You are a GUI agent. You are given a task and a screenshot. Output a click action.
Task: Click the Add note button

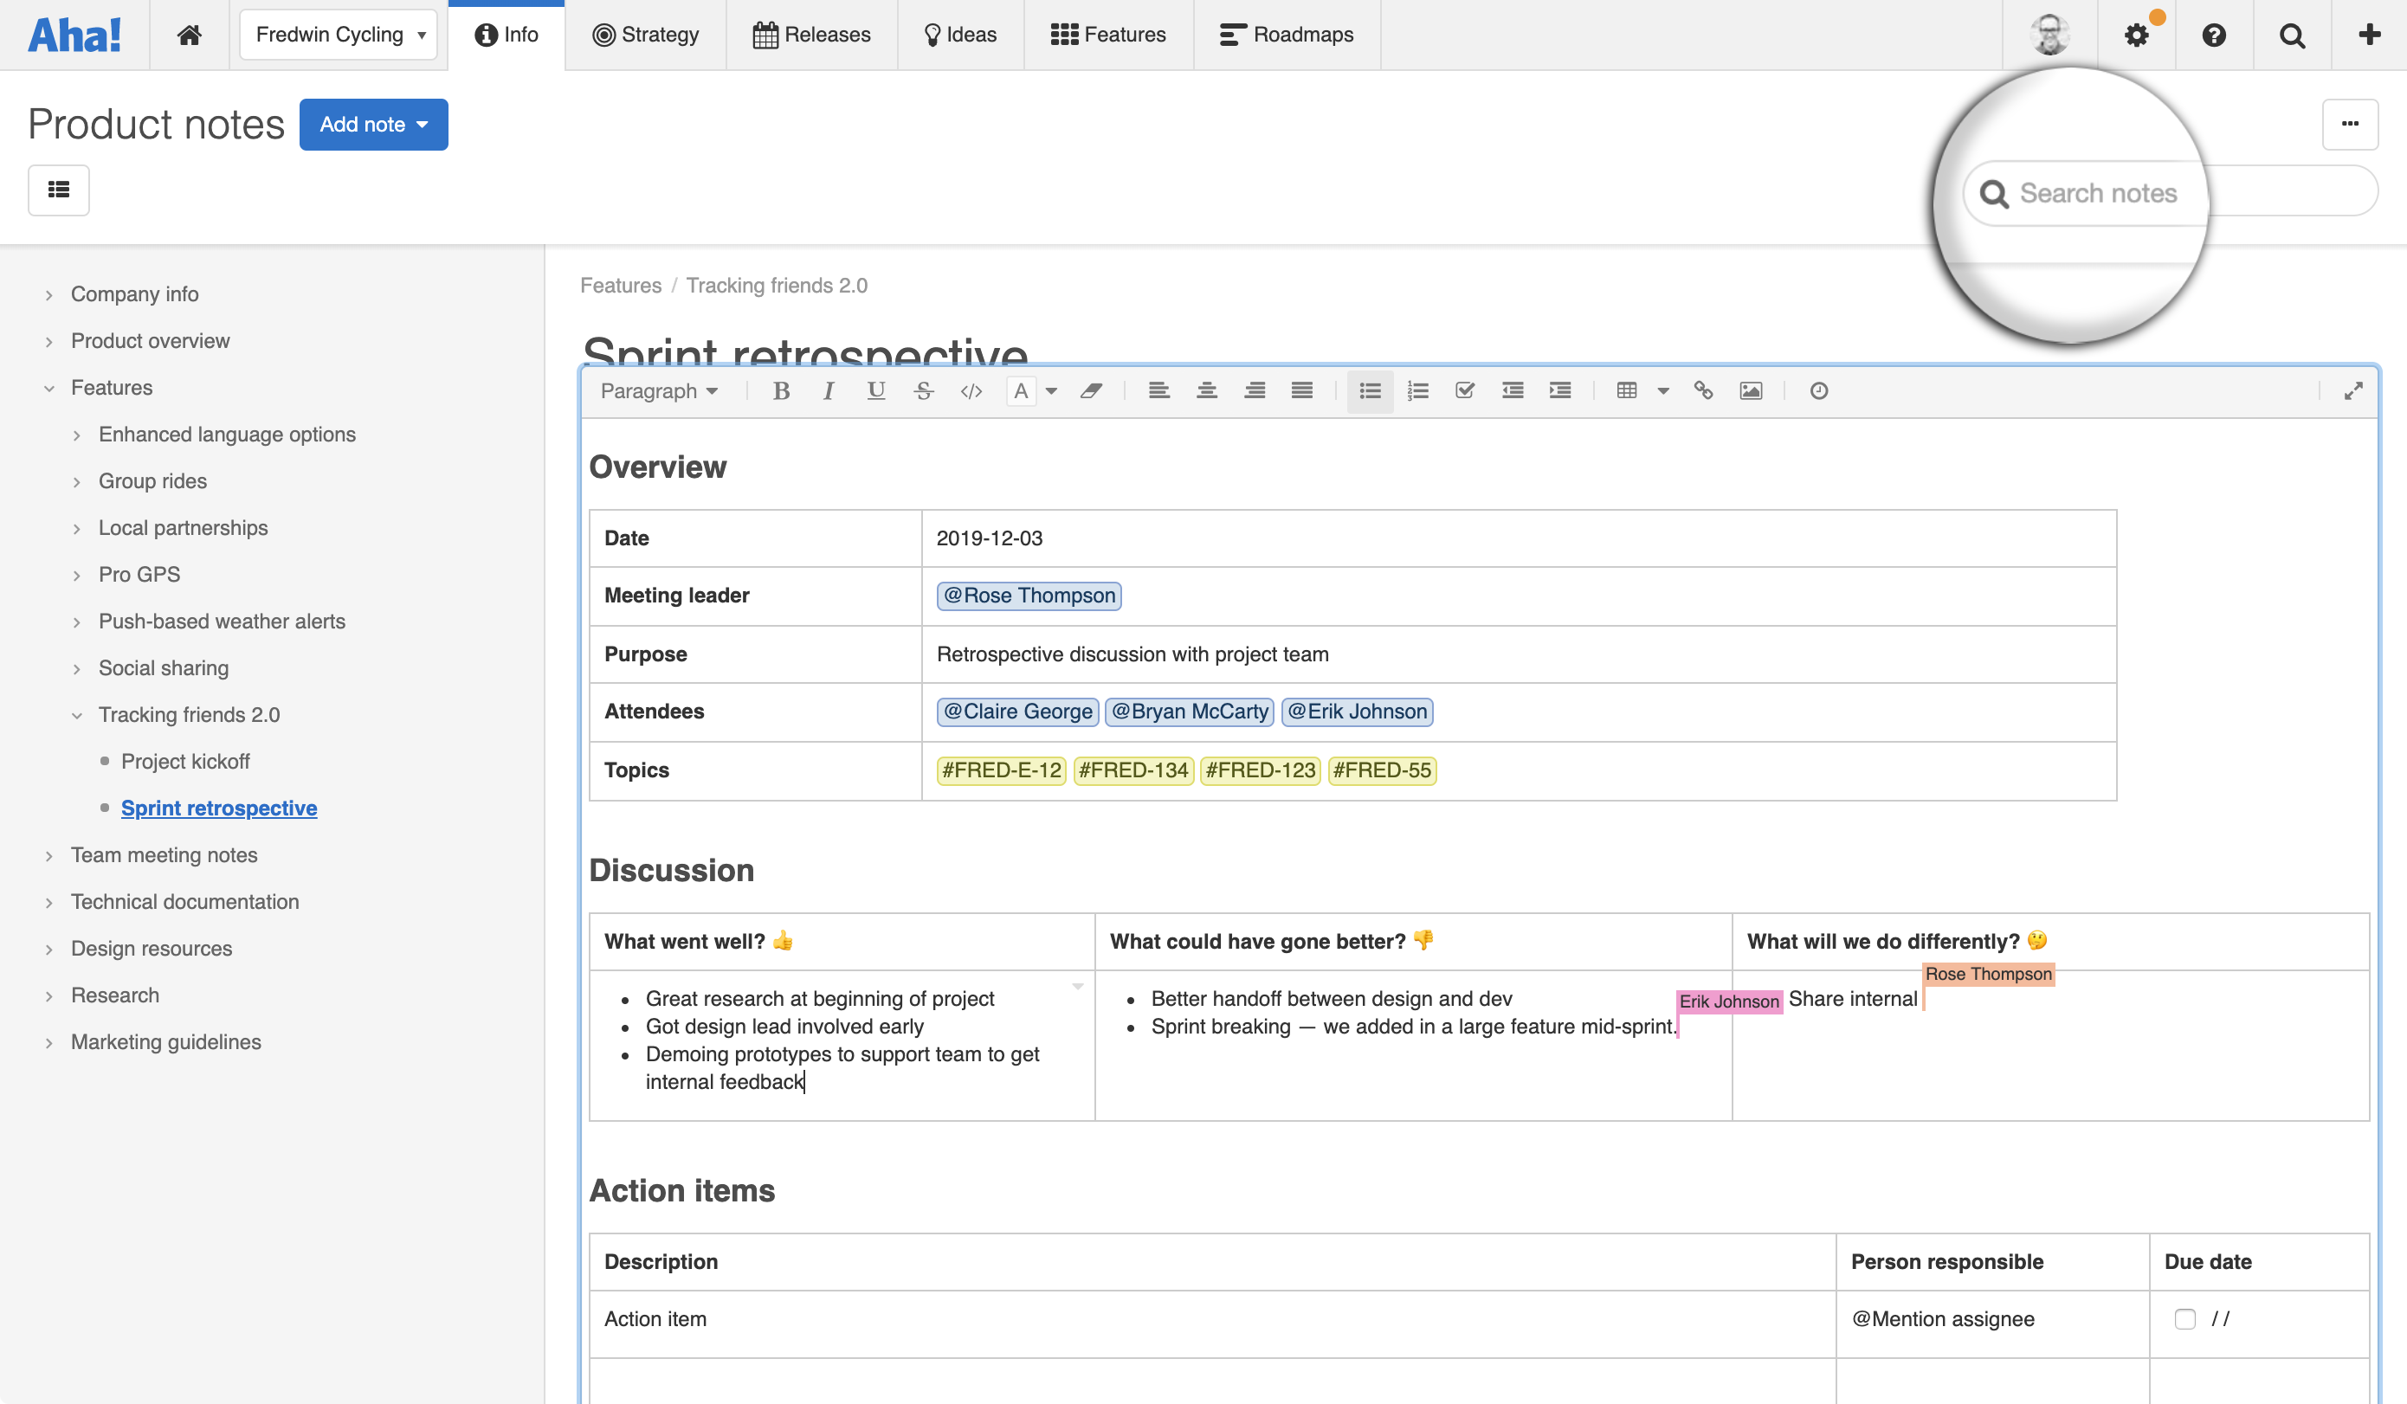coord(373,124)
